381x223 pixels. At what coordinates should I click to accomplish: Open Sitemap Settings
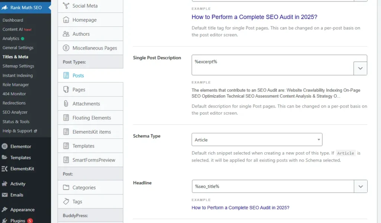18,66
